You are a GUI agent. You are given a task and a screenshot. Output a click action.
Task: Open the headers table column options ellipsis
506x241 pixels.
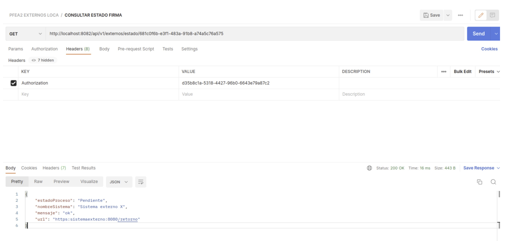click(x=444, y=72)
